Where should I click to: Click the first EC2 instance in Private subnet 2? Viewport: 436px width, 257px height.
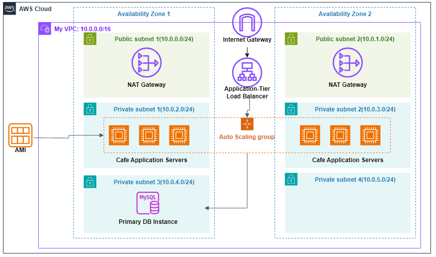(x=310, y=135)
